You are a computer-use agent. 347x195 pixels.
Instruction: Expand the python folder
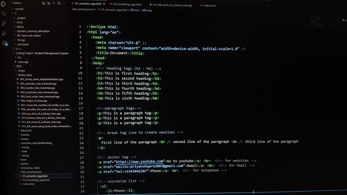(23, 164)
